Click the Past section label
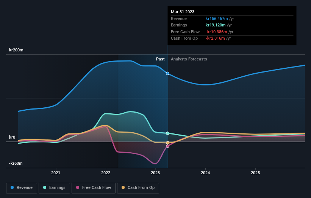311x198 pixels. (160, 59)
